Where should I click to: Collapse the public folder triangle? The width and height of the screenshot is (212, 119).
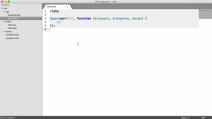[4, 21]
